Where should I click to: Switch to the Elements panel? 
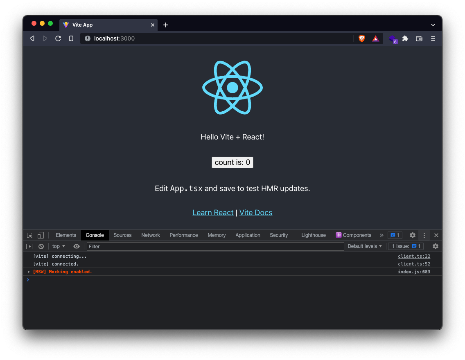[x=66, y=235]
